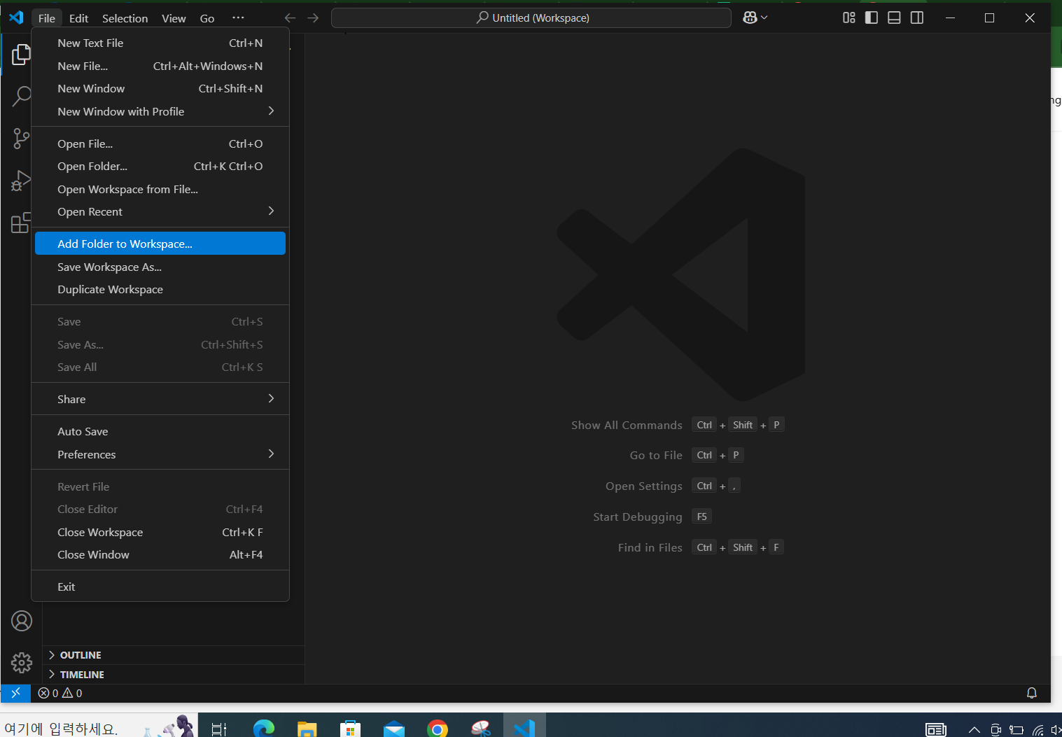The image size is (1062, 737).
Task: Open the View menu
Action: pyautogui.click(x=174, y=18)
